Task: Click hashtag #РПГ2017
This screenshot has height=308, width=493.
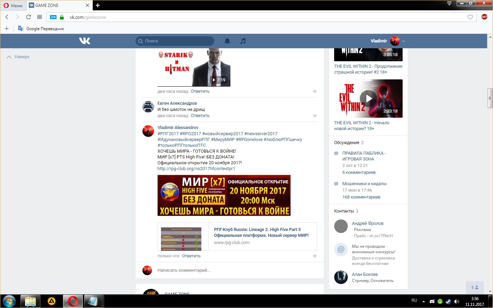Action: pos(168,134)
